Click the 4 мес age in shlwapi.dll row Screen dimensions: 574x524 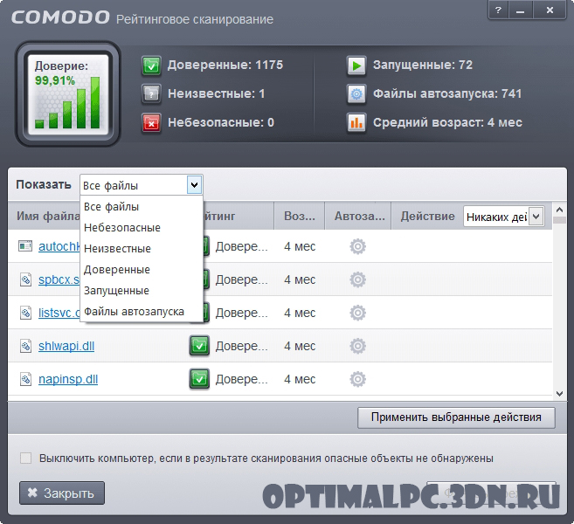[x=300, y=346]
